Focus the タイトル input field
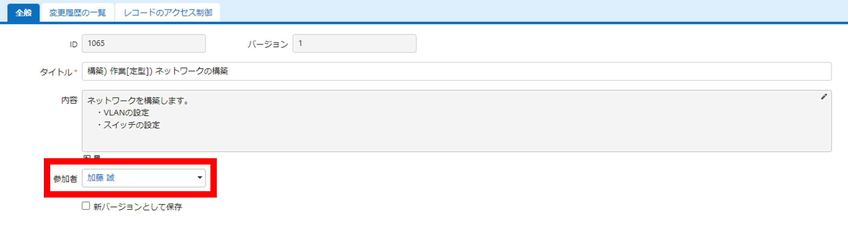848x242 pixels. pos(456,71)
